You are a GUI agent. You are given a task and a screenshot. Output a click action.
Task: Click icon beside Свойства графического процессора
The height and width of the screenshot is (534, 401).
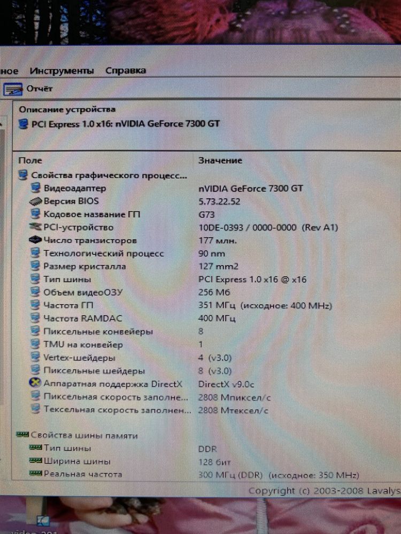tap(23, 175)
